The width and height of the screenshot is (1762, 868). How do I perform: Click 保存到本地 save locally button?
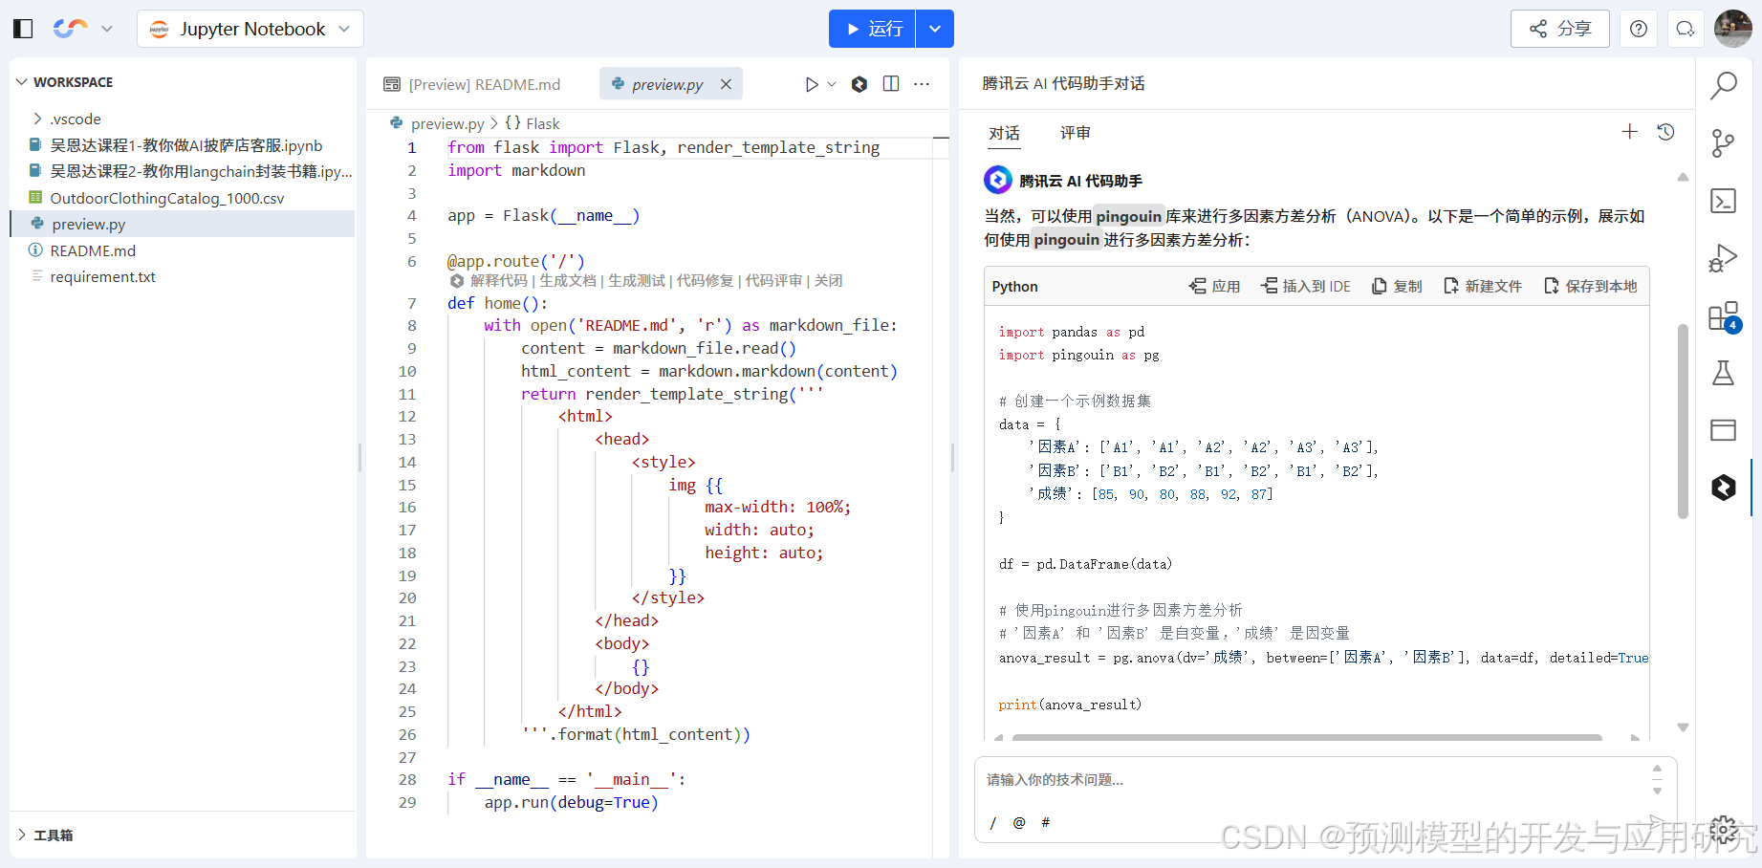pyautogui.click(x=1590, y=286)
